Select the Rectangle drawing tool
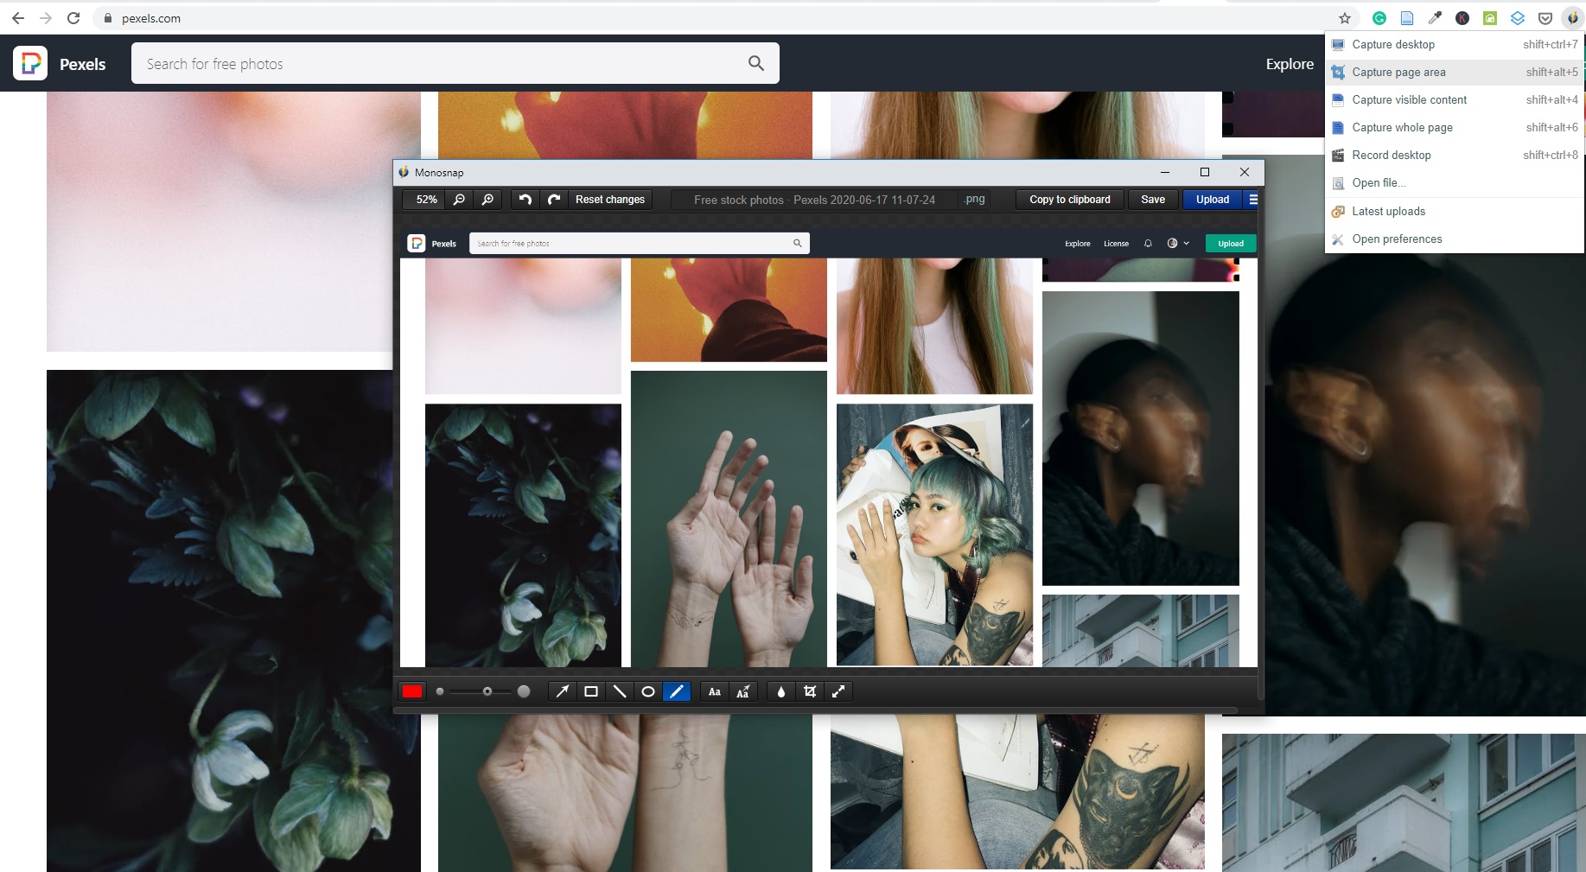The image size is (1586, 872). 591,691
